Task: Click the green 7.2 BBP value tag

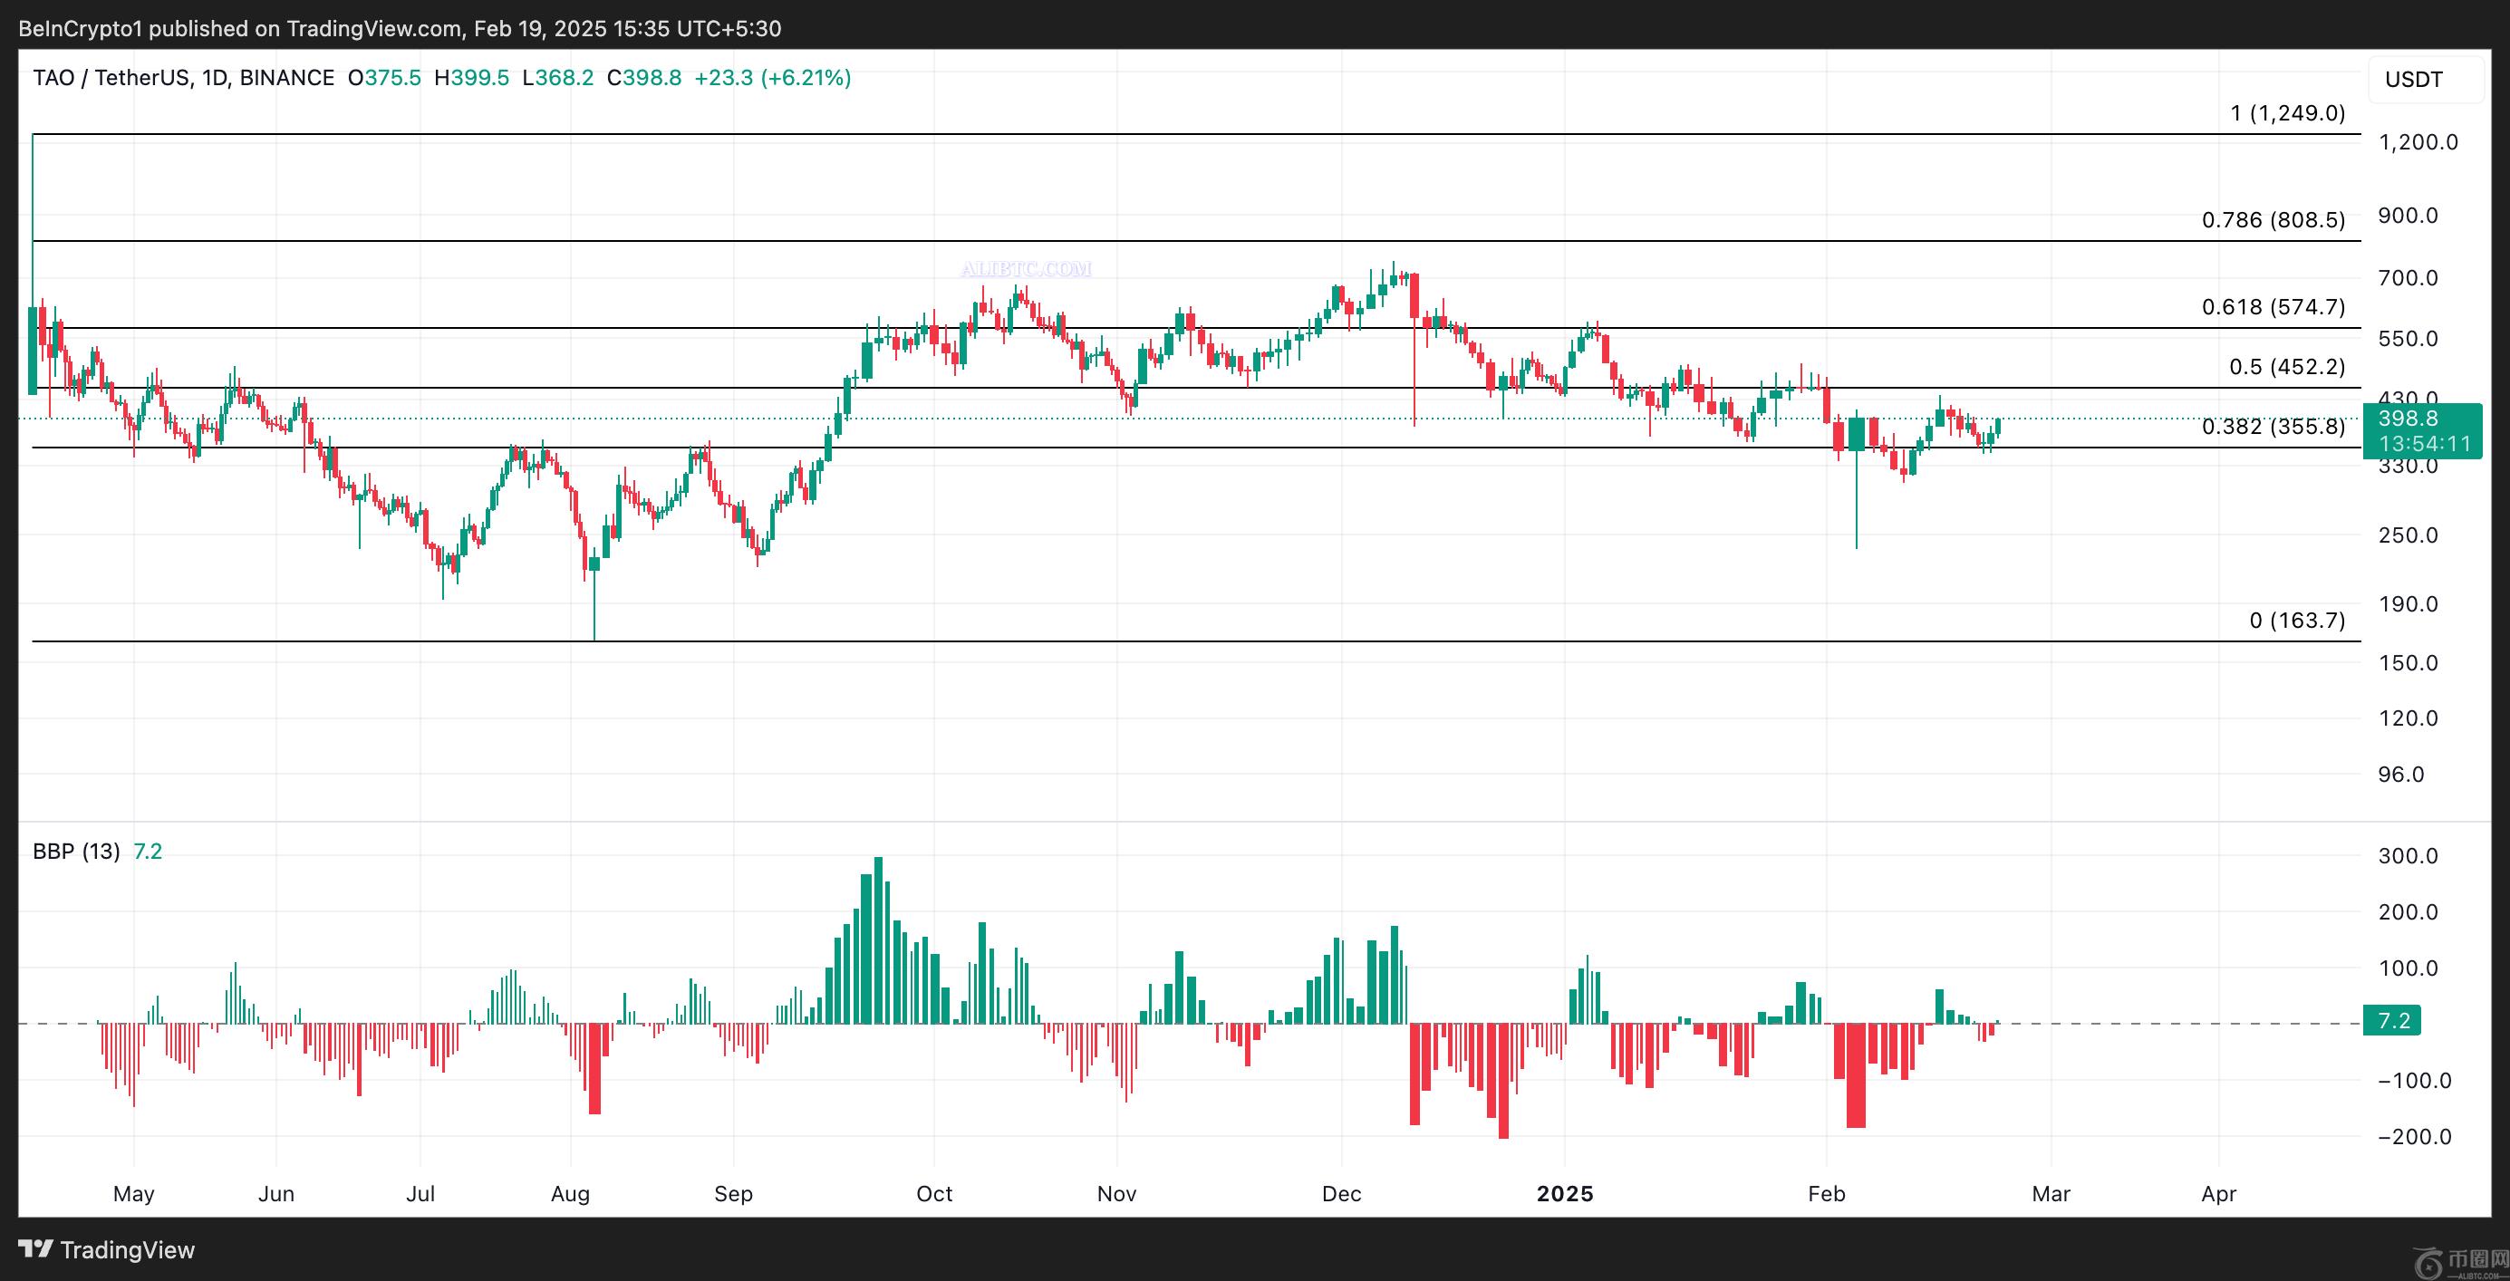Action: click(x=2392, y=1021)
